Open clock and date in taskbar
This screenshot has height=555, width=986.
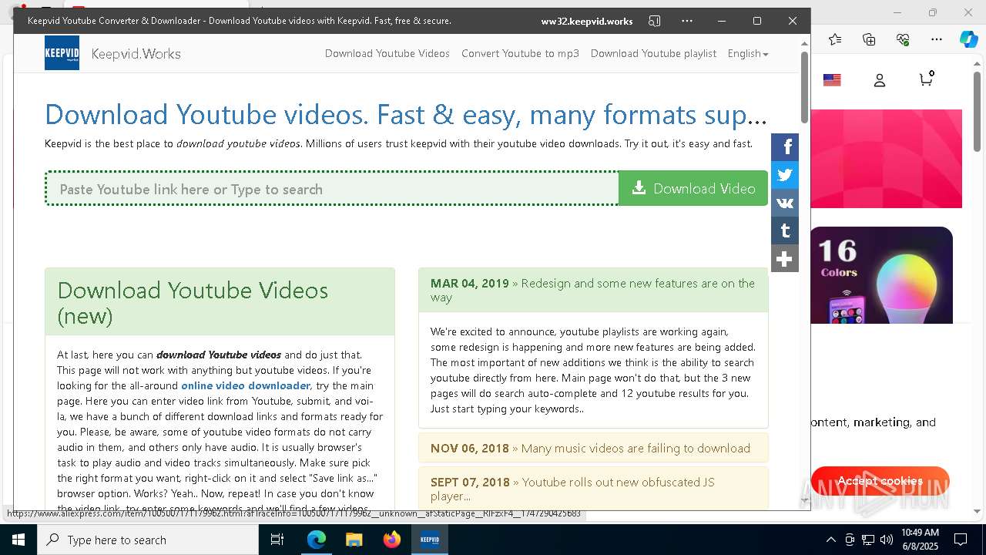click(920, 540)
